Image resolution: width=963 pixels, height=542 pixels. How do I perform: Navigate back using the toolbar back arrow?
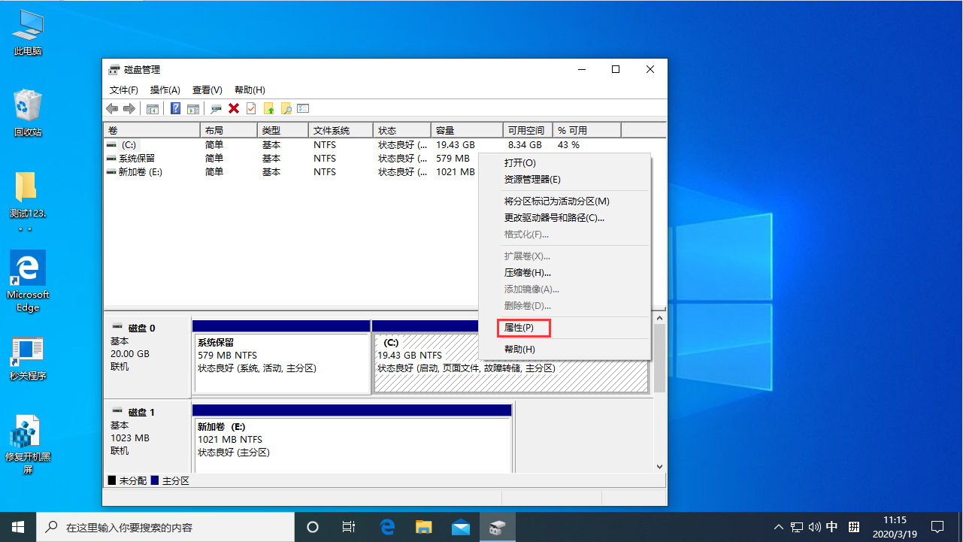click(x=112, y=108)
